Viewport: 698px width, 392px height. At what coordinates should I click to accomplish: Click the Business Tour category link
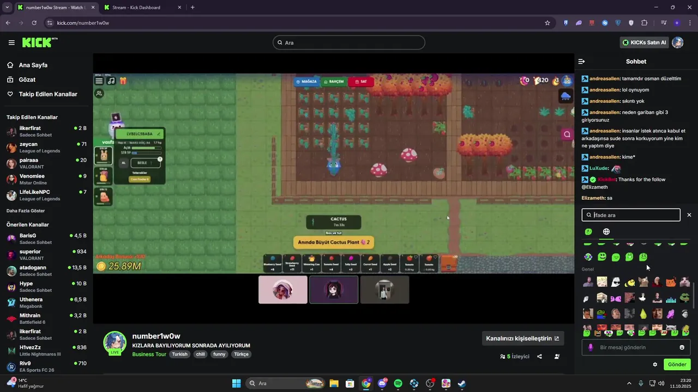coord(149,354)
